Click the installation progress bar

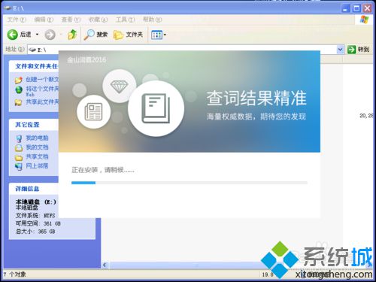[190, 183]
